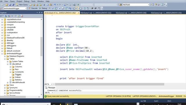Click the editor horizontal scrollbar thumb
Screen dimensions: 186x105
point(110,84)
